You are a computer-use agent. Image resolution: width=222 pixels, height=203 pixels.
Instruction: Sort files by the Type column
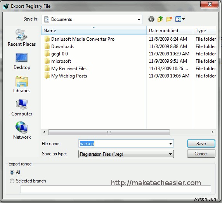click(205, 30)
